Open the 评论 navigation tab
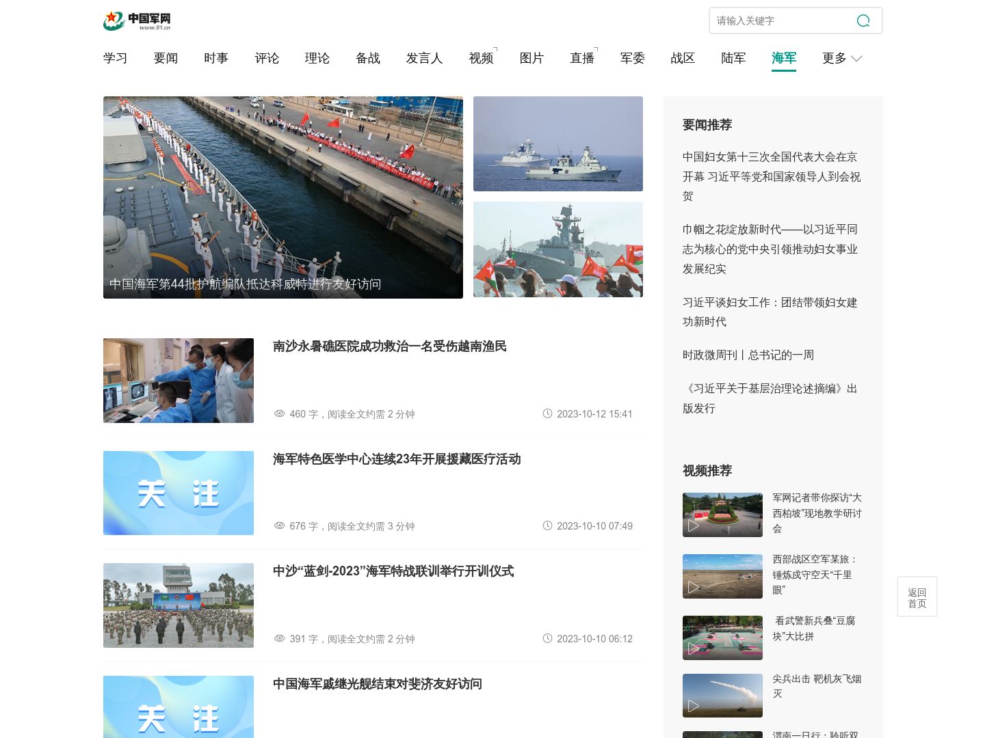Viewport: 985px width, 738px height. [267, 58]
